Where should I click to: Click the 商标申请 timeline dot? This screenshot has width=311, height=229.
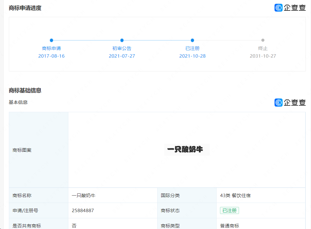51,40
